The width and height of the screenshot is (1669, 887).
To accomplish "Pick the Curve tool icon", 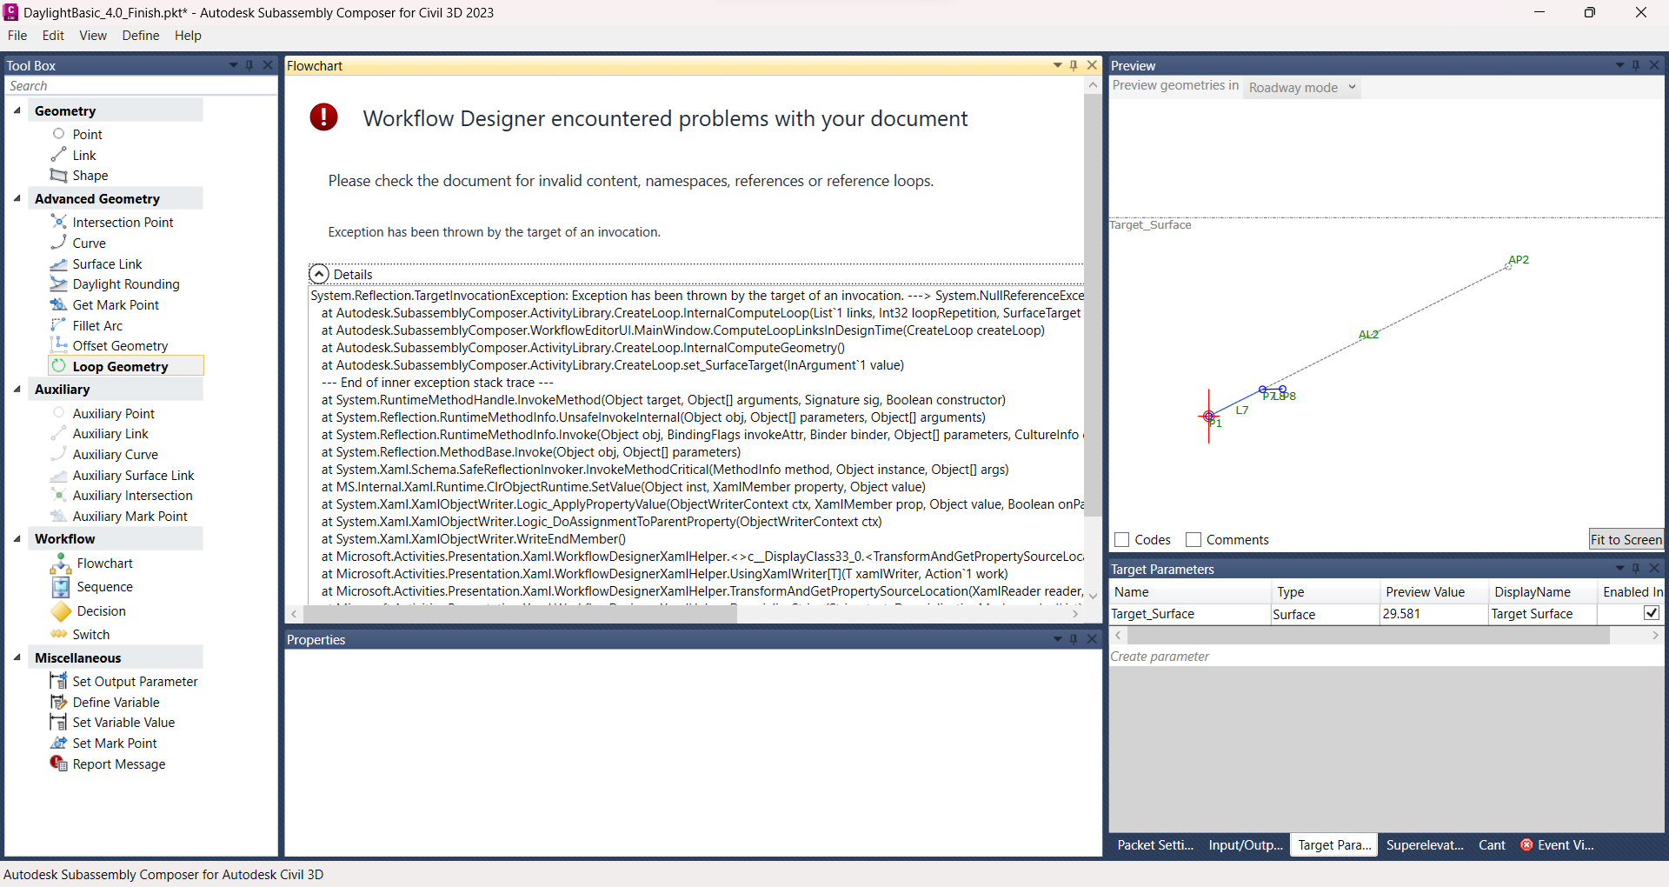I will (x=58, y=243).
